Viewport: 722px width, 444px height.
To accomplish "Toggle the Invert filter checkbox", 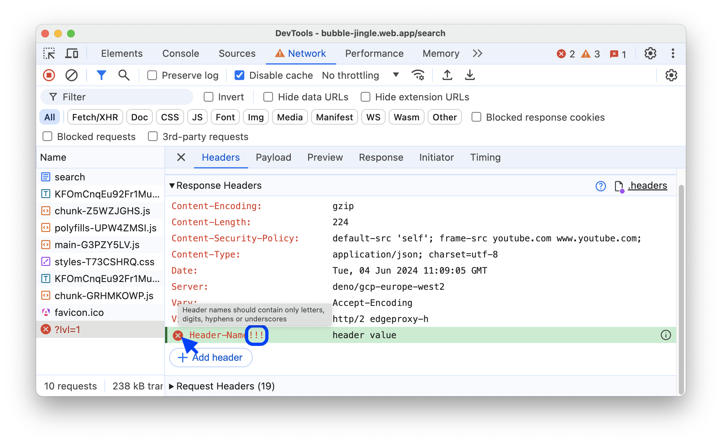I will 209,96.
